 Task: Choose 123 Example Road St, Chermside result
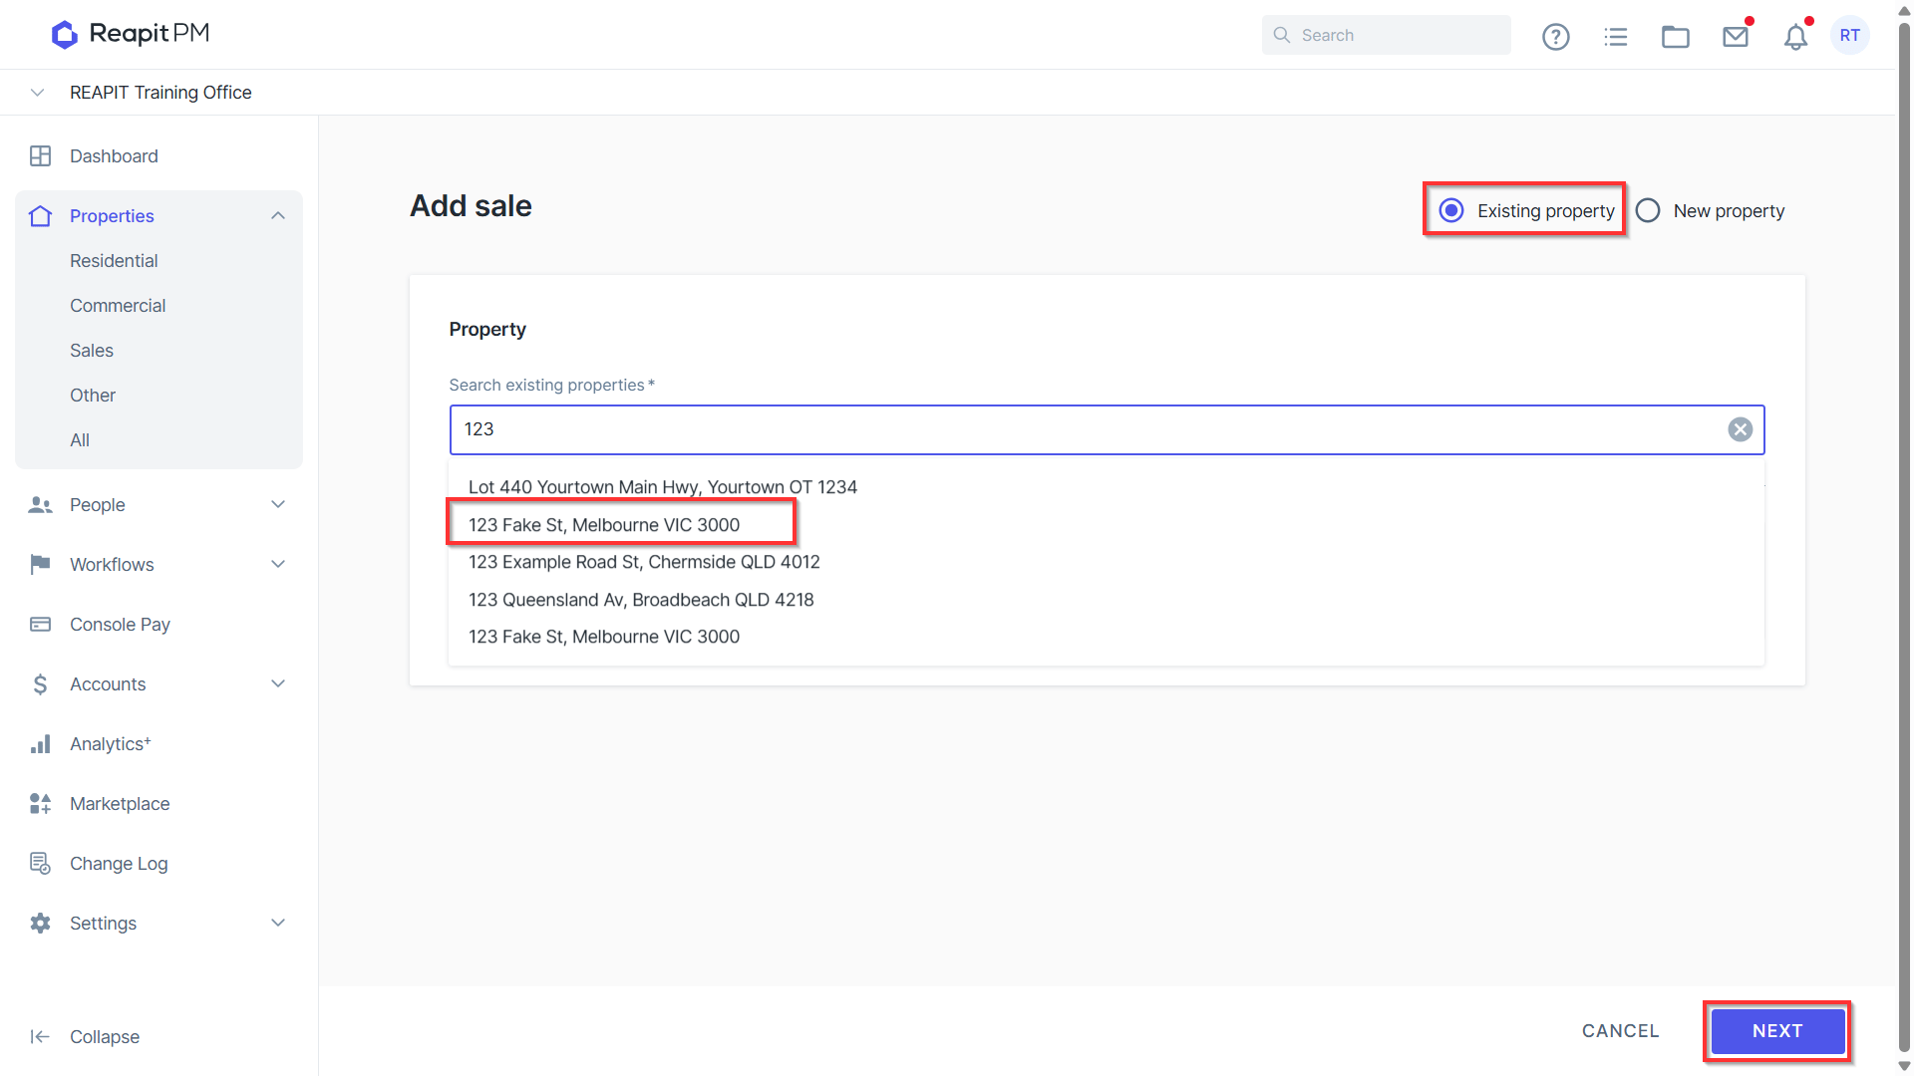pos(644,562)
